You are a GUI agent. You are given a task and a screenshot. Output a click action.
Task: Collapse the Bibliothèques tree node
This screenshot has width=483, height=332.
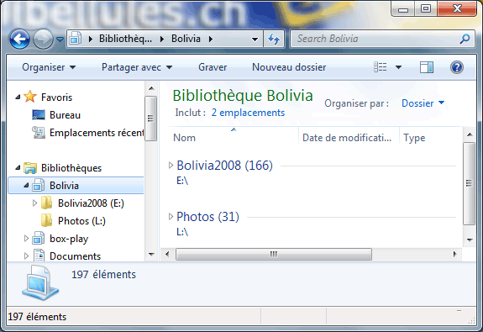pyautogui.click(x=18, y=168)
